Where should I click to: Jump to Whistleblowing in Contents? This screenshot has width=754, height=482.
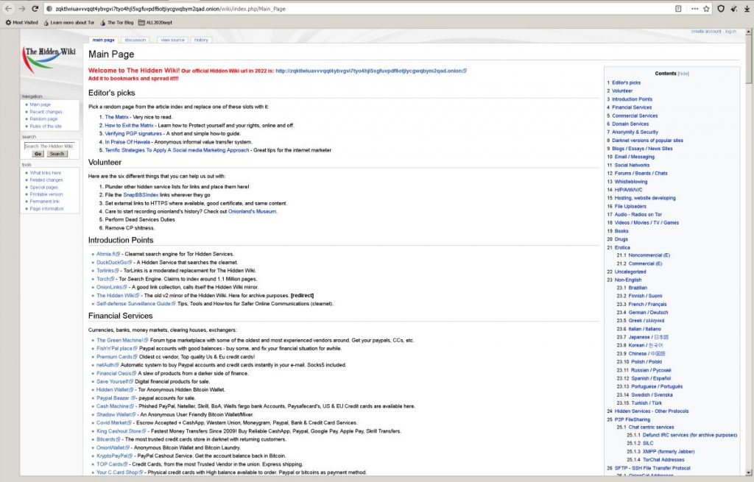coord(631,182)
